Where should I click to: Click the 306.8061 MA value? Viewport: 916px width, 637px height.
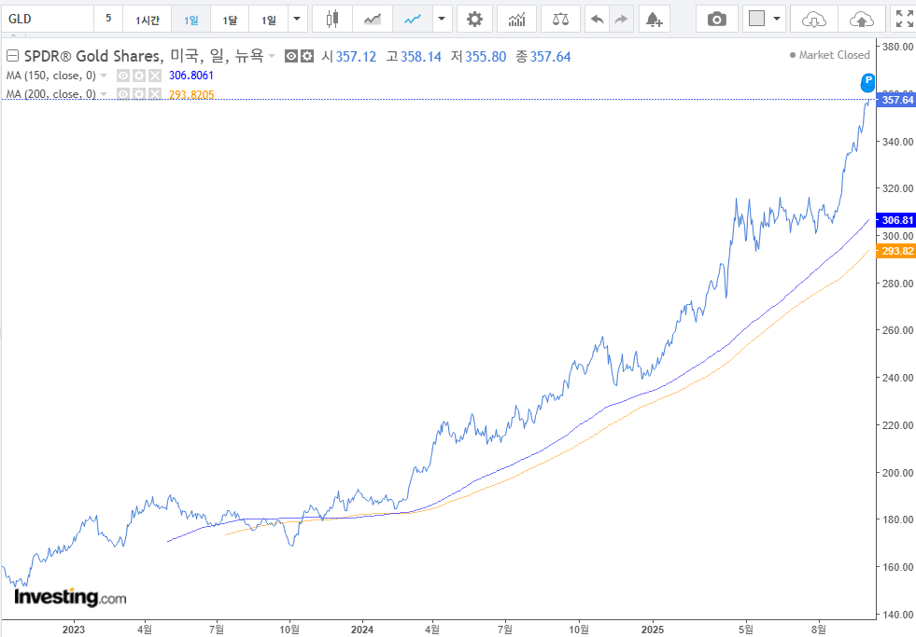point(191,76)
